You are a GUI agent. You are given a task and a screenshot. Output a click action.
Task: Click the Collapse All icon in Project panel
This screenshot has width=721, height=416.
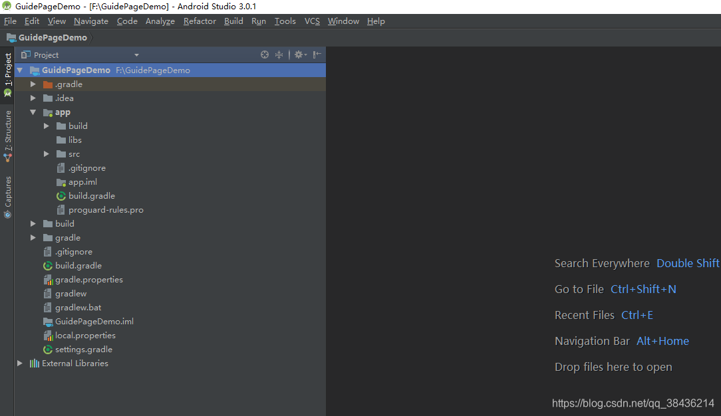(279, 54)
